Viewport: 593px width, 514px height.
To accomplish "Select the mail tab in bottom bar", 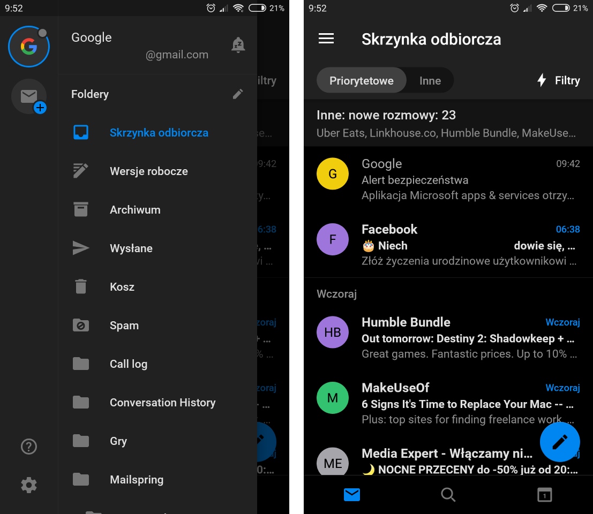I will coord(352,494).
